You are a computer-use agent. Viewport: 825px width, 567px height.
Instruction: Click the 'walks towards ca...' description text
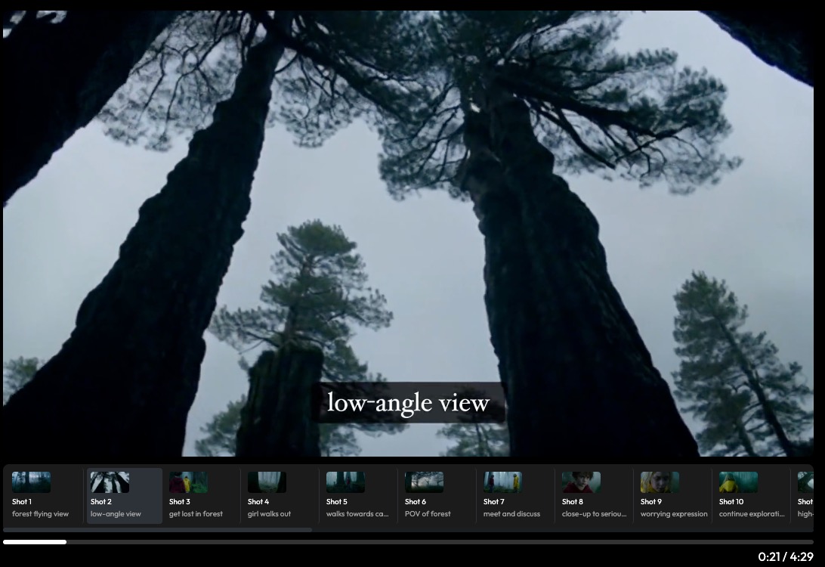click(x=357, y=514)
